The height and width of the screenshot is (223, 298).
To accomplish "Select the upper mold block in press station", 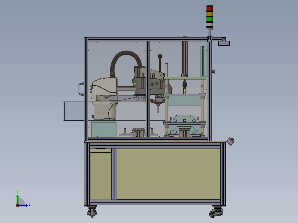I will tap(185, 119).
